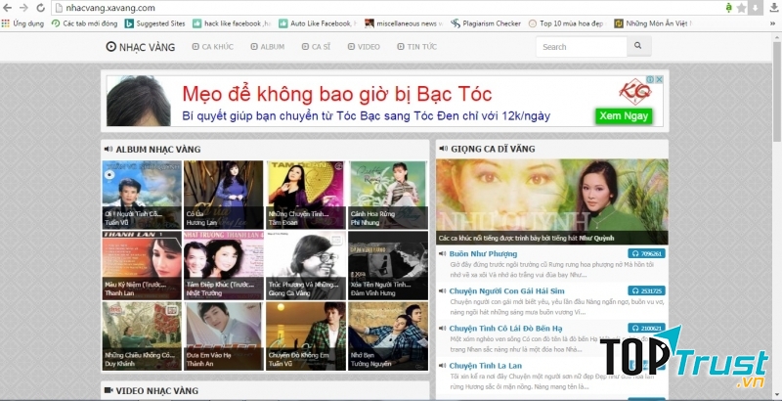
Task: Click the browser Back arrow
Action: click(x=8, y=8)
